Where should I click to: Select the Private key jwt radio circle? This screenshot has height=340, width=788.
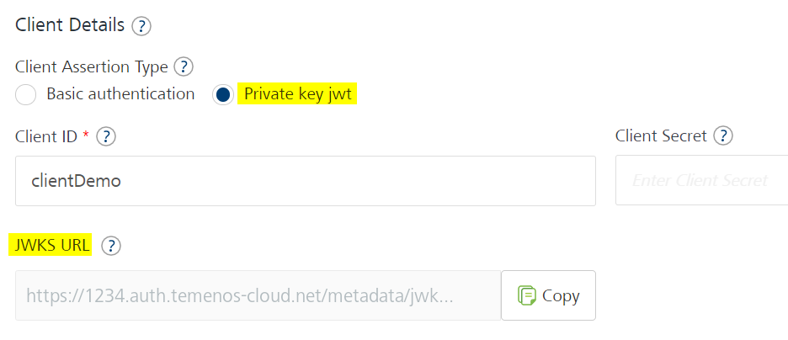tap(223, 94)
